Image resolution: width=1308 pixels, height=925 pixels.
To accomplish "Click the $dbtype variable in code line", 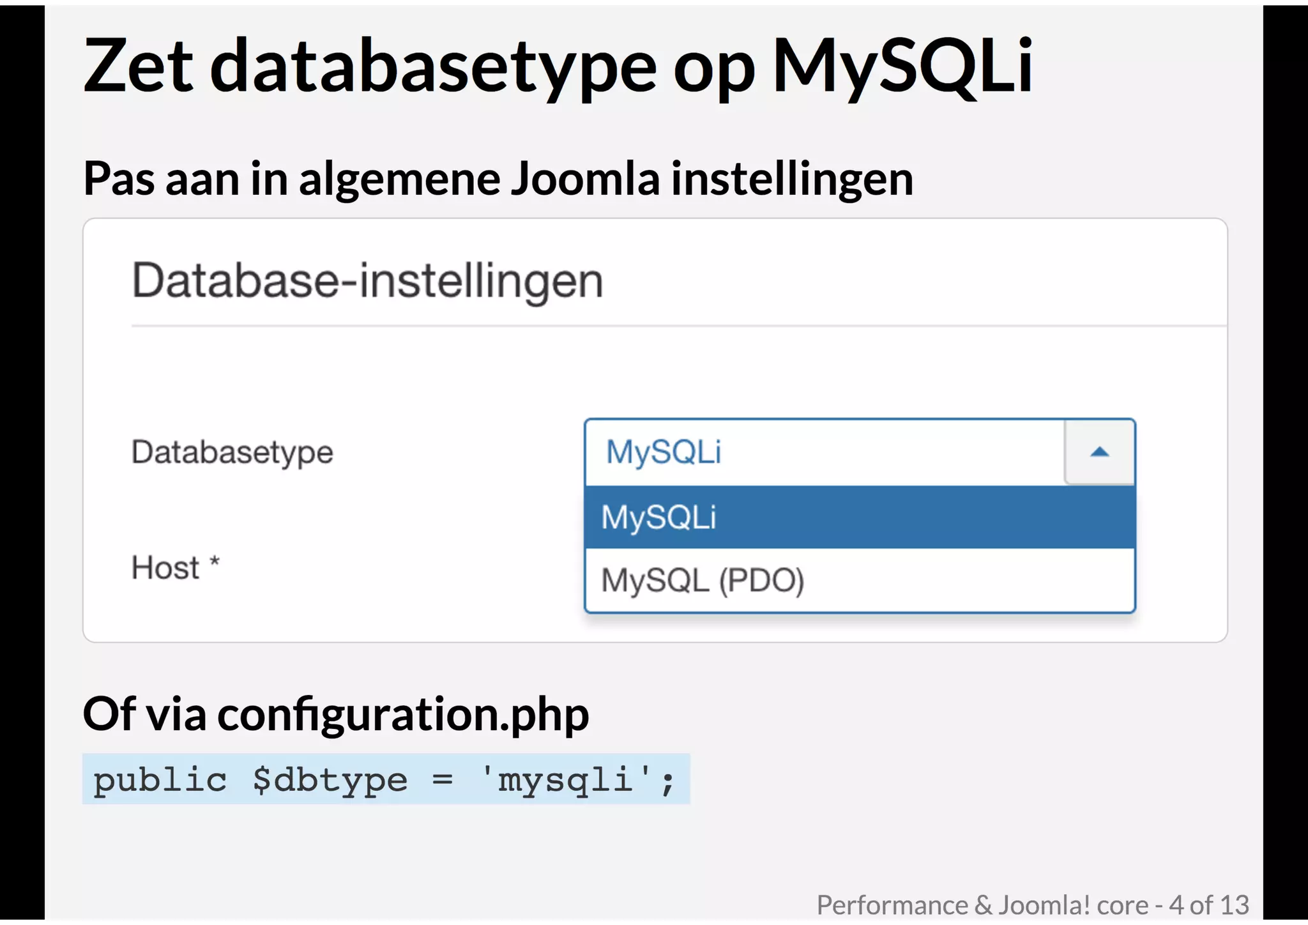I will (x=330, y=780).
